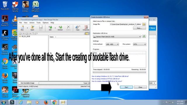The image size is (187, 105).
Task: Expand the New button dropdown arrow
Action: [x=27, y=28]
